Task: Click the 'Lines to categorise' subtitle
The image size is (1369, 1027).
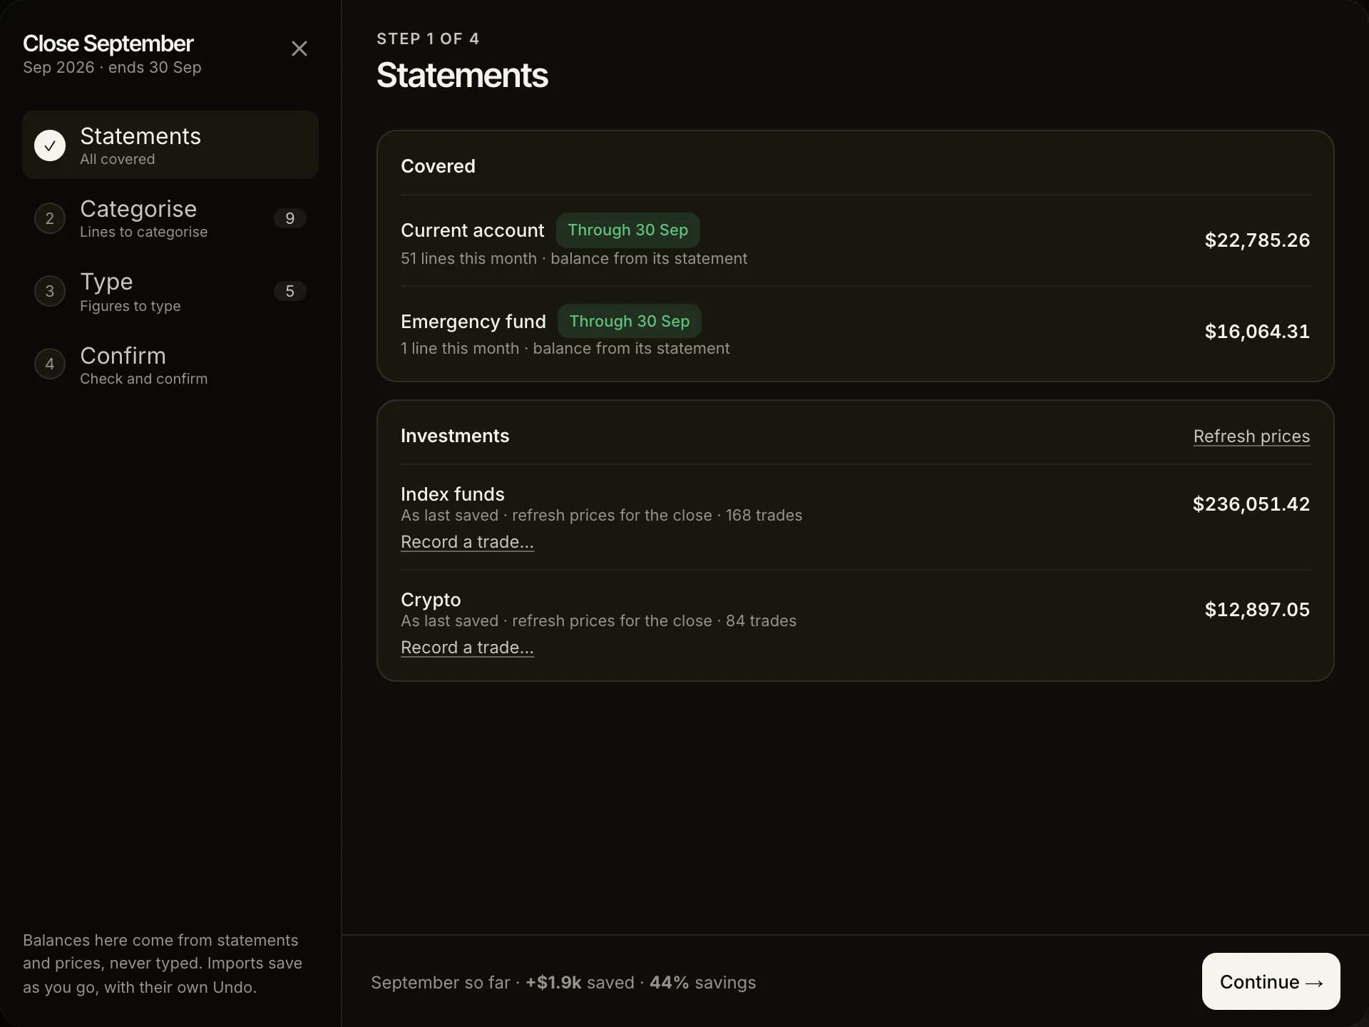Action: [x=144, y=233]
